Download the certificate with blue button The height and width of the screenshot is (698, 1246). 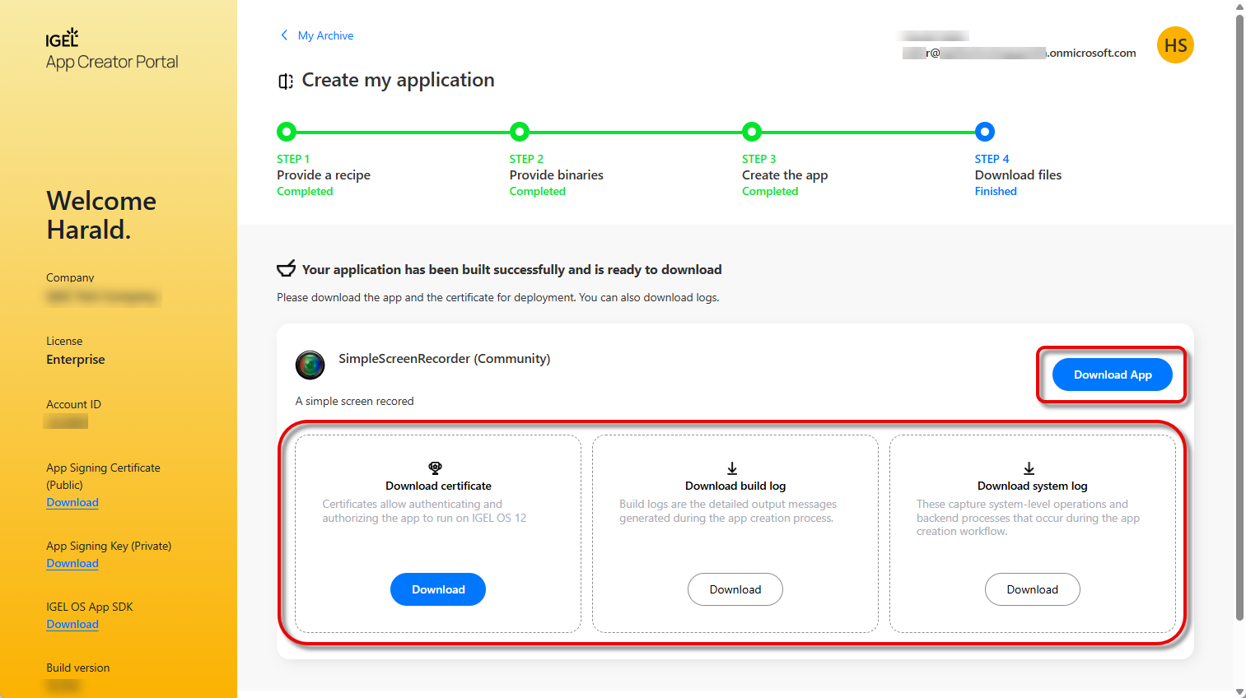pos(437,589)
